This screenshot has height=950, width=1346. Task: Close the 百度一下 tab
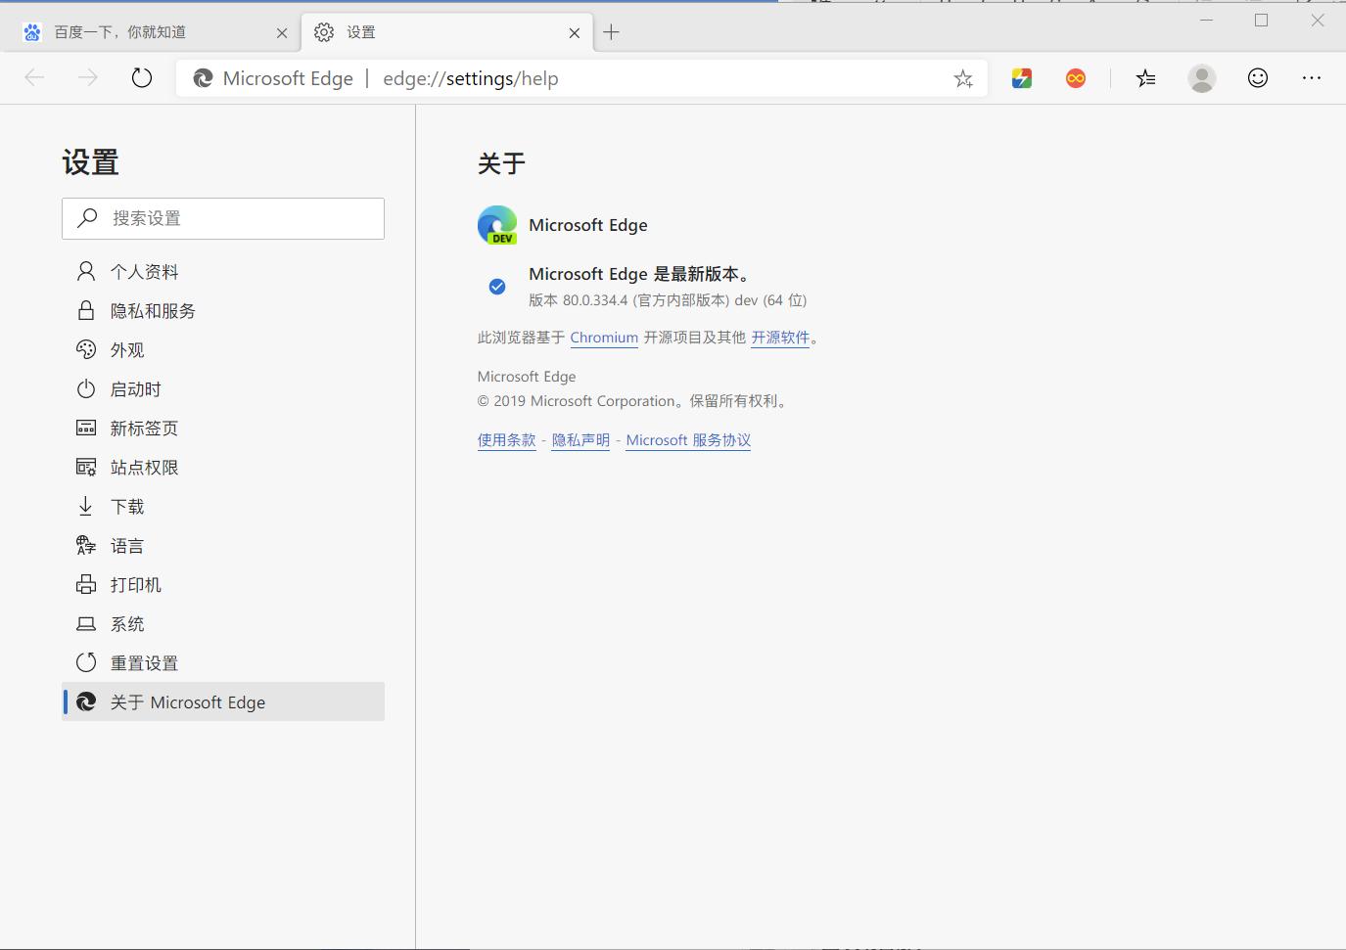282,33
